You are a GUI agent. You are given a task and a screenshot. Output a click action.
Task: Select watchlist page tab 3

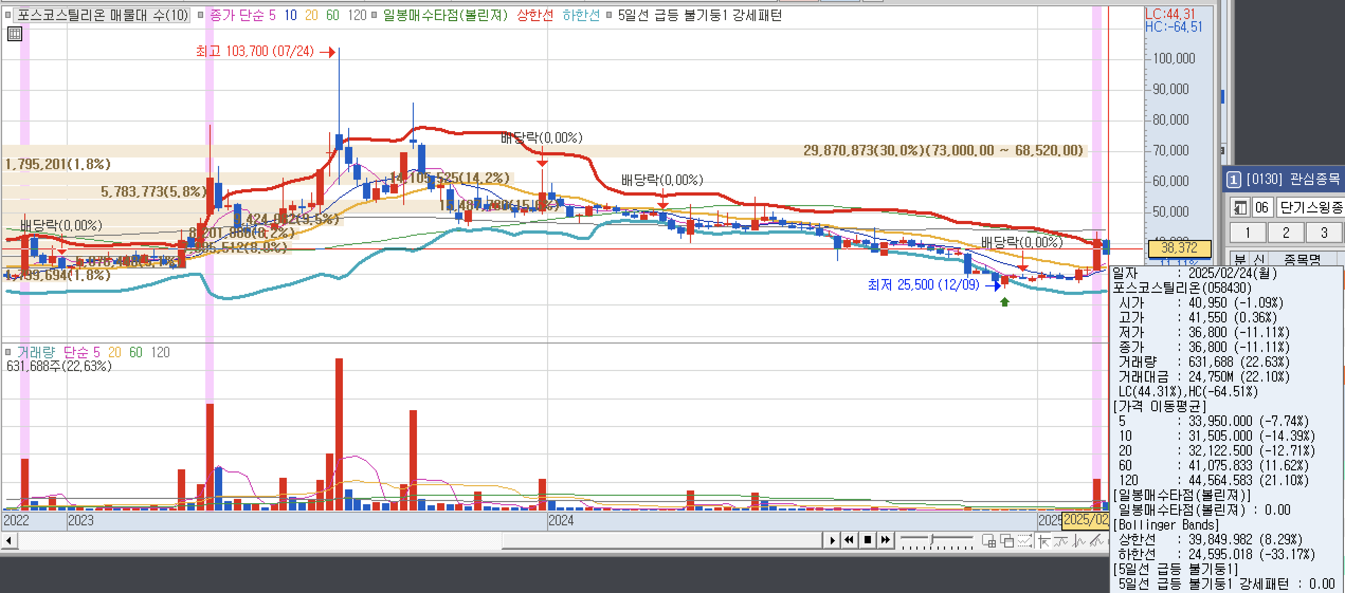click(1324, 233)
